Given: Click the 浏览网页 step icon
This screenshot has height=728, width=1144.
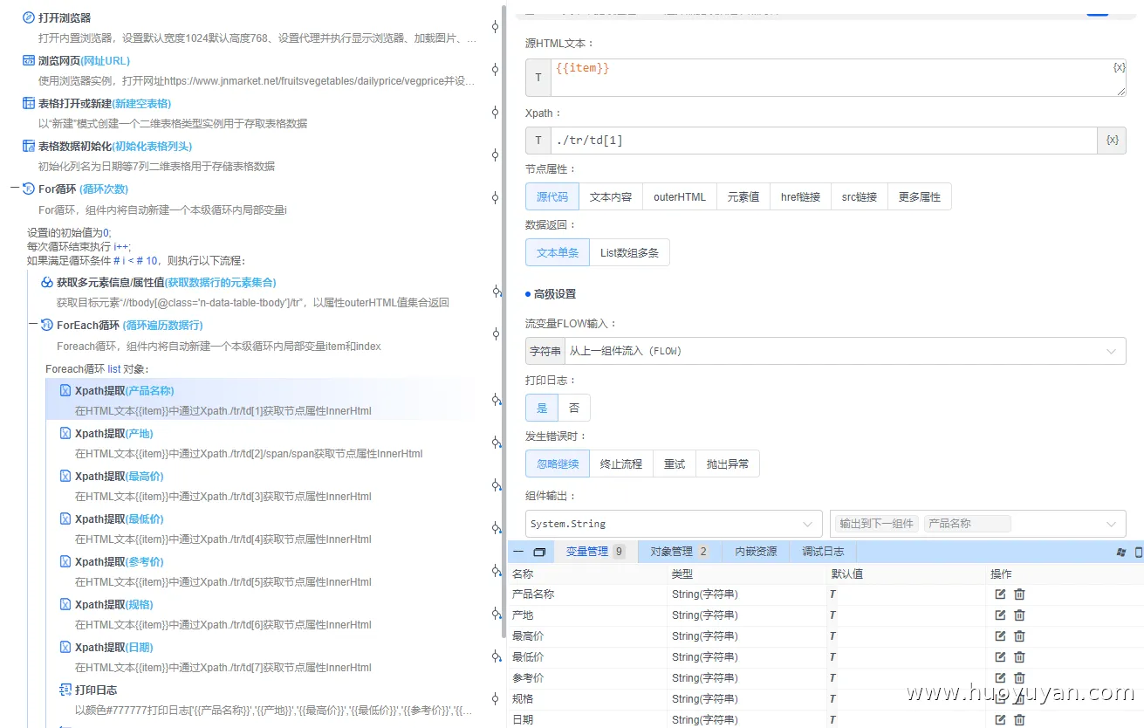Looking at the screenshot, I should pyautogui.click(x=29, y=60).
